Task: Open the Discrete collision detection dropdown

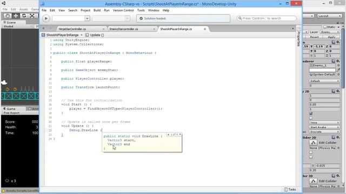Action: (x=324, y=131)
